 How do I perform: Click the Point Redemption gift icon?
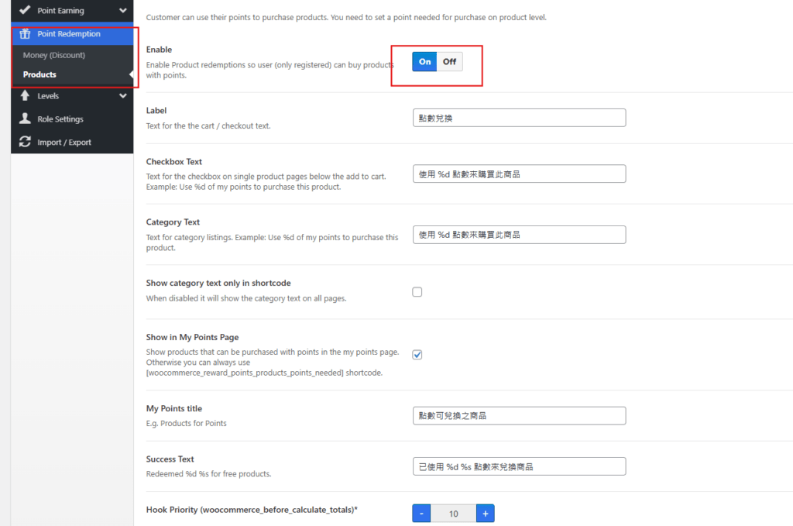pos(25,34)
